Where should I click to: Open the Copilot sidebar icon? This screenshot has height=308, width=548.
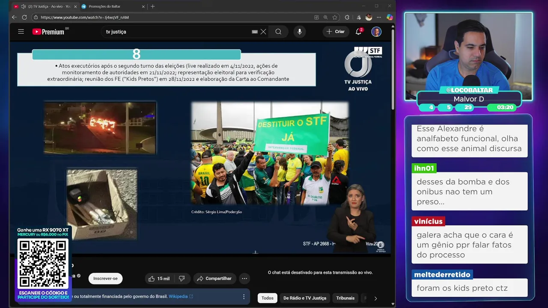[x=390, y=18]
